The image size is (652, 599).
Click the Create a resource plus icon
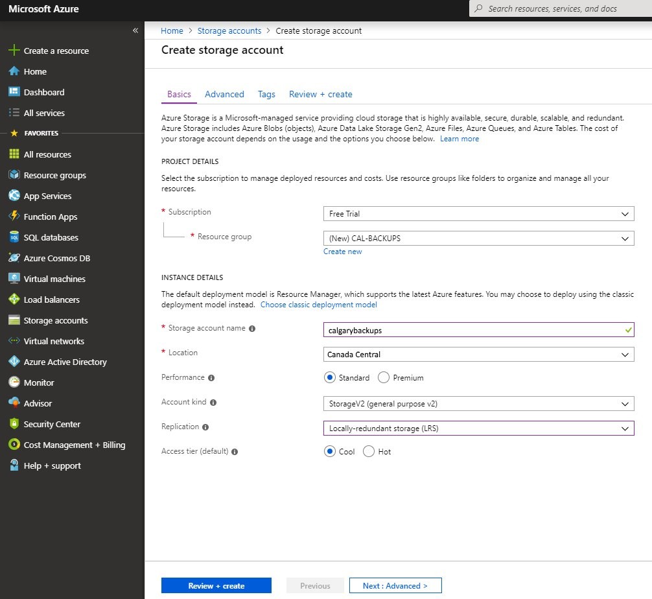tap(14, 51)
